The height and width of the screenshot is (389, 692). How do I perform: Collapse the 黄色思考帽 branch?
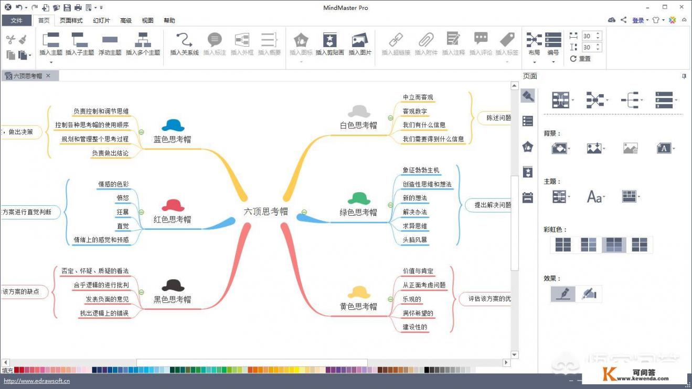390,299
